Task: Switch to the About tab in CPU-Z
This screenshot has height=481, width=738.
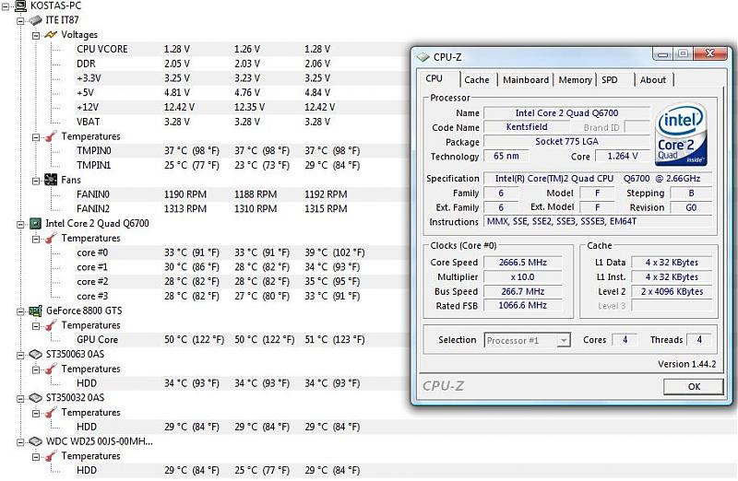Action: click(653, 80)
